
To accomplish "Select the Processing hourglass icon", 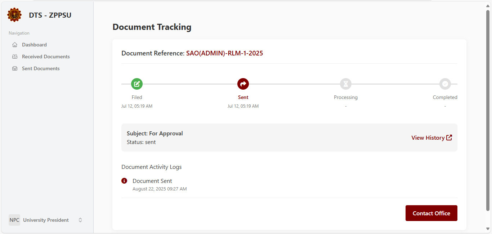I will (346, 84).
